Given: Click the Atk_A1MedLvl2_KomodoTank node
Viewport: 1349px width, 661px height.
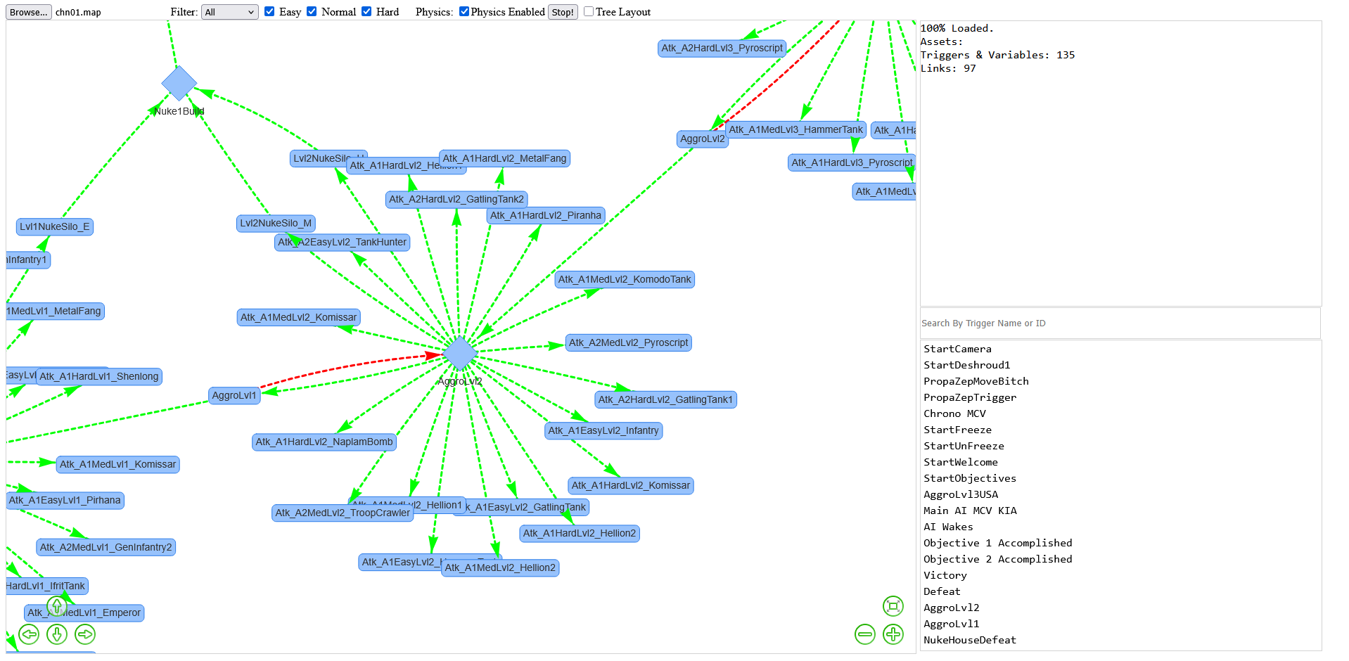Looking at the screenshot, I should tap(625, 279).
